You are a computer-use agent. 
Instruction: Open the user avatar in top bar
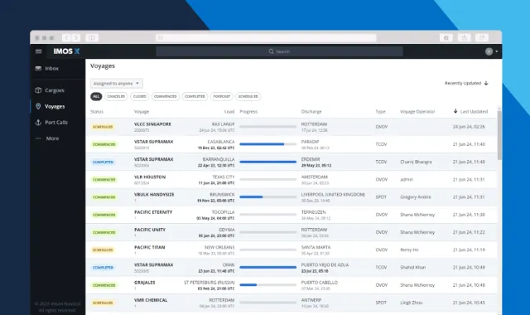point(489,51)
